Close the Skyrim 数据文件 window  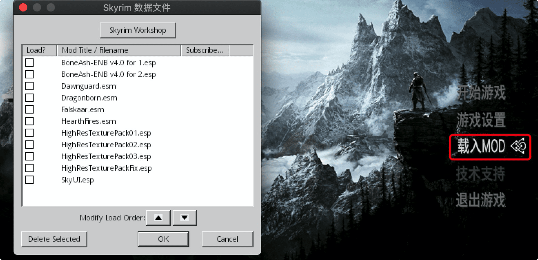[23, 8]
